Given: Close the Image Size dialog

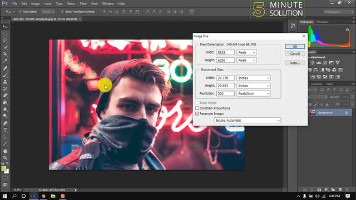Looking at the screenshot, I should point(304,36).
